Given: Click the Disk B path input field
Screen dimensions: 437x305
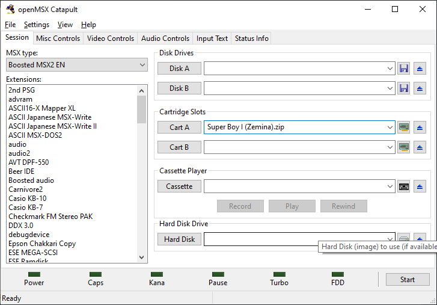Looking at the screenshot, I should pyautogui.click(x=295, y=88).
